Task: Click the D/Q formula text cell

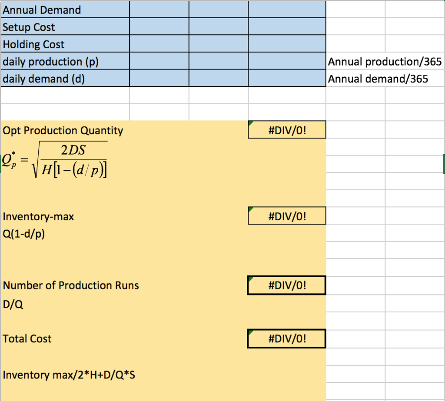Action: tap(13, 305)
